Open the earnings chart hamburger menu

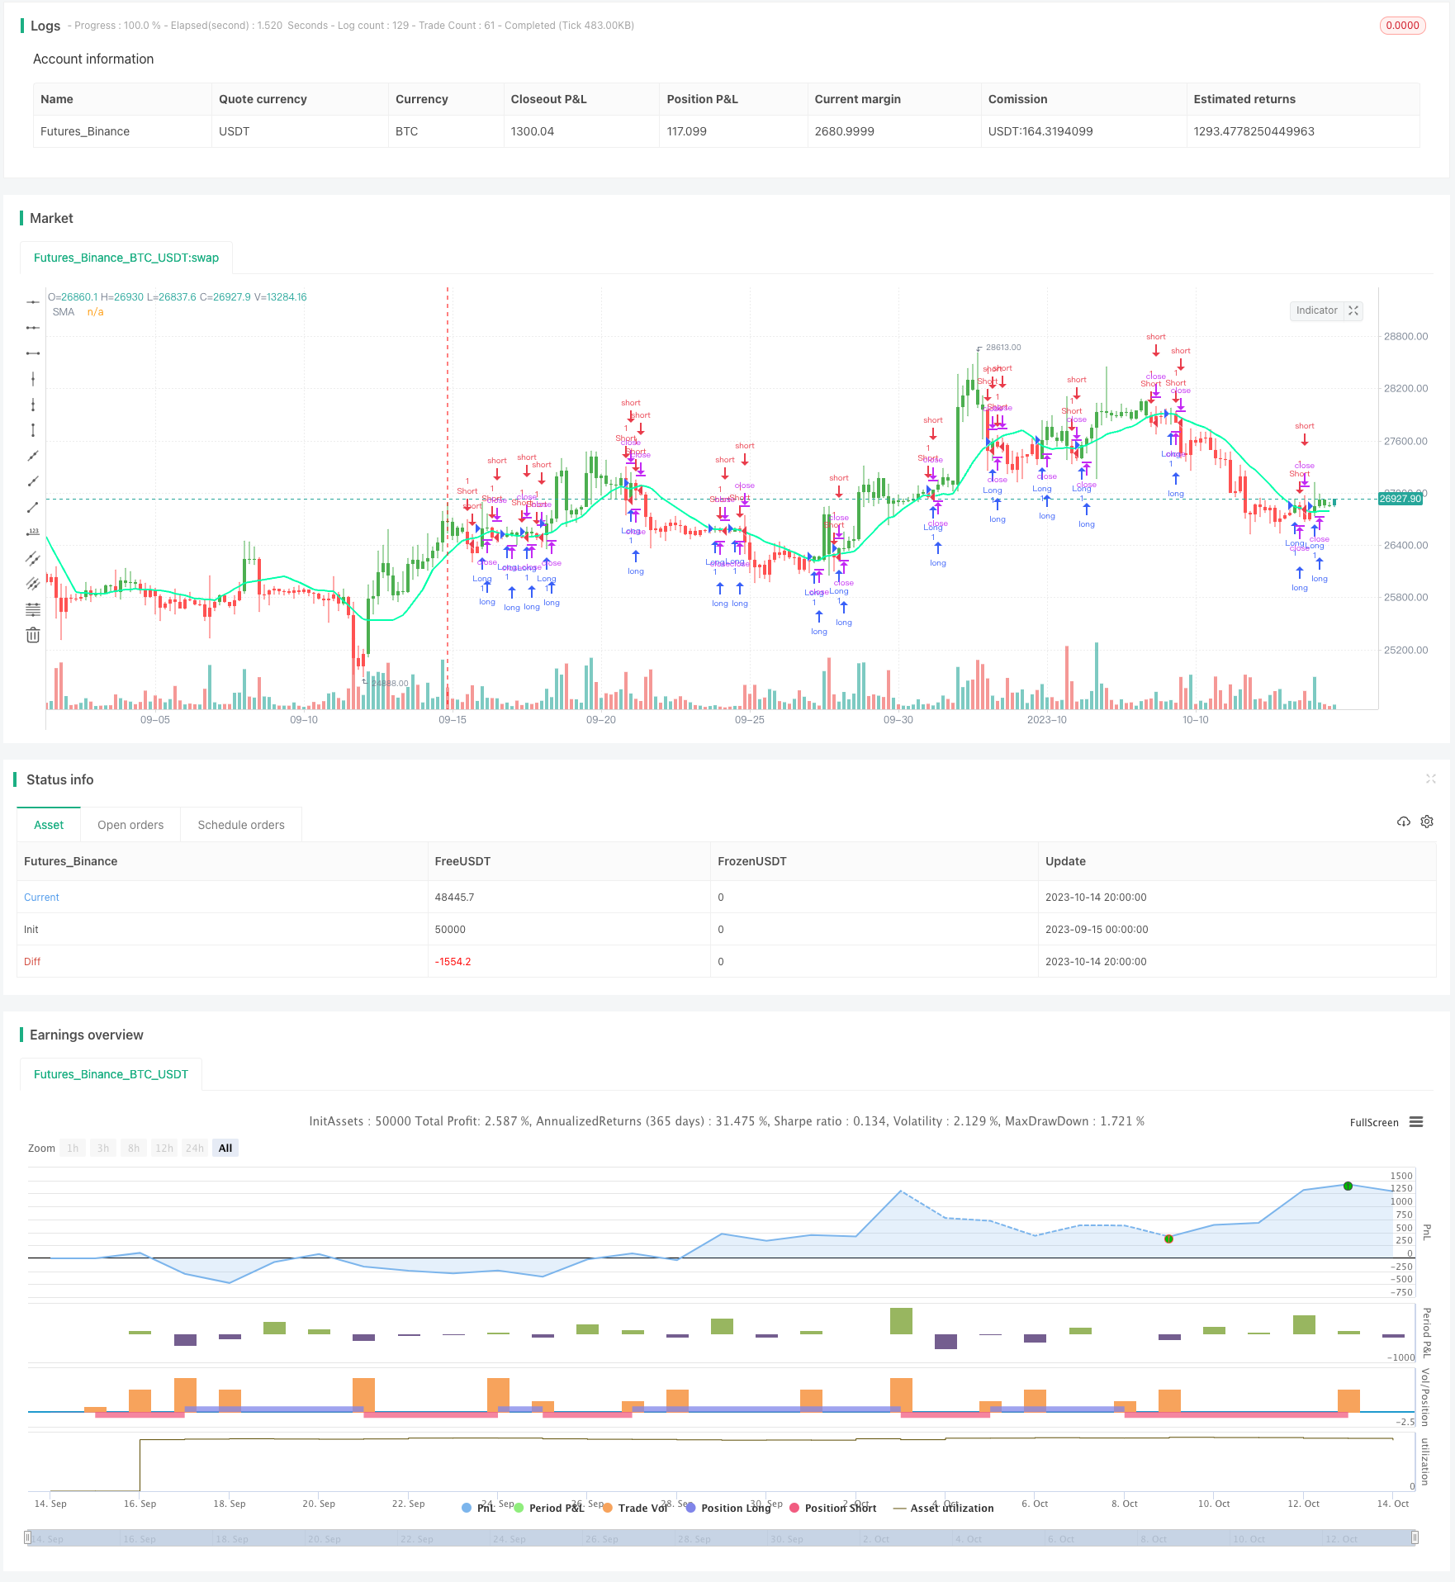coord(1416,1122)
